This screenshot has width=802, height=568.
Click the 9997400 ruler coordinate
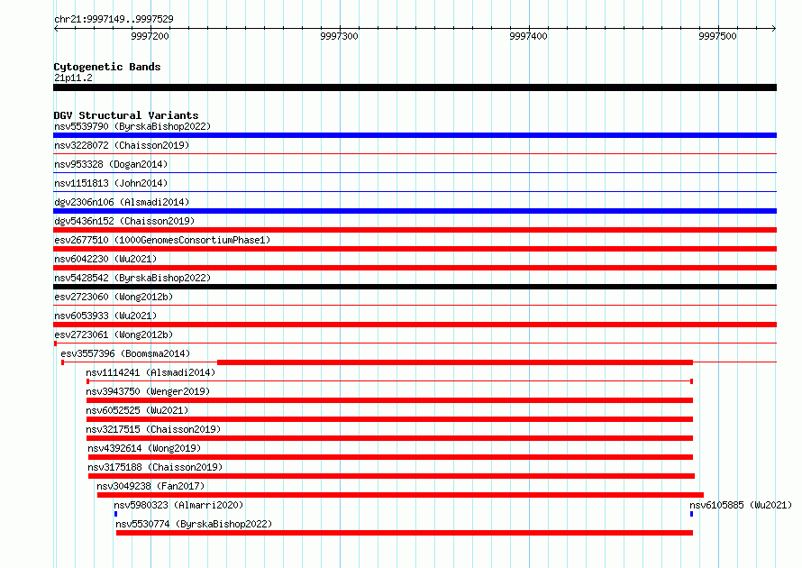528,36
